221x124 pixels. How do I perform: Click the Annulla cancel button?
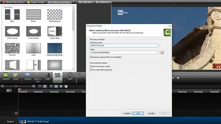(x=151, y=113)
